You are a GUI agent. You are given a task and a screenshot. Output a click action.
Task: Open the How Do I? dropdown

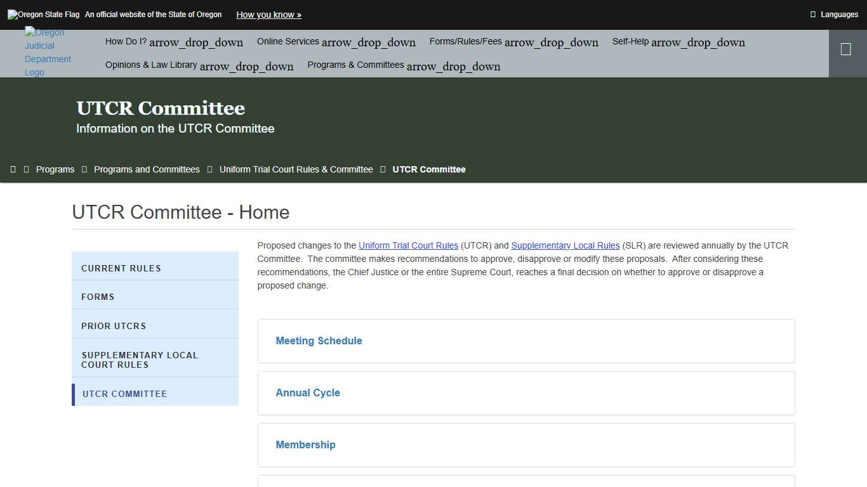tap(173, 42)
